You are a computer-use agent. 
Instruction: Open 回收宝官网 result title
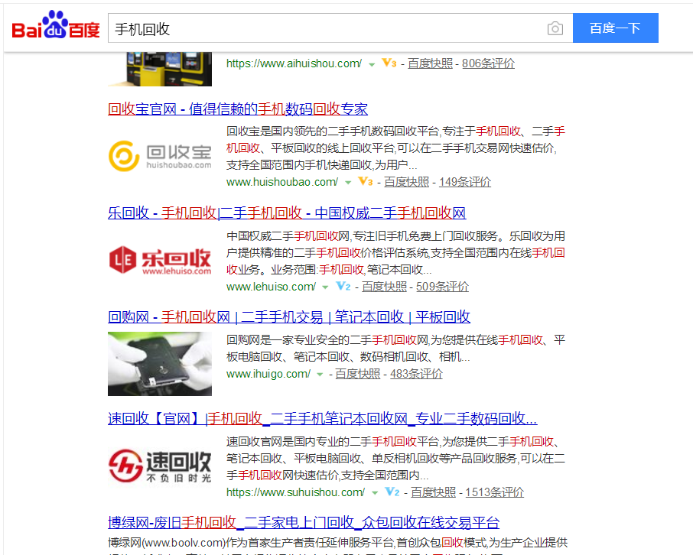point(238,109)
